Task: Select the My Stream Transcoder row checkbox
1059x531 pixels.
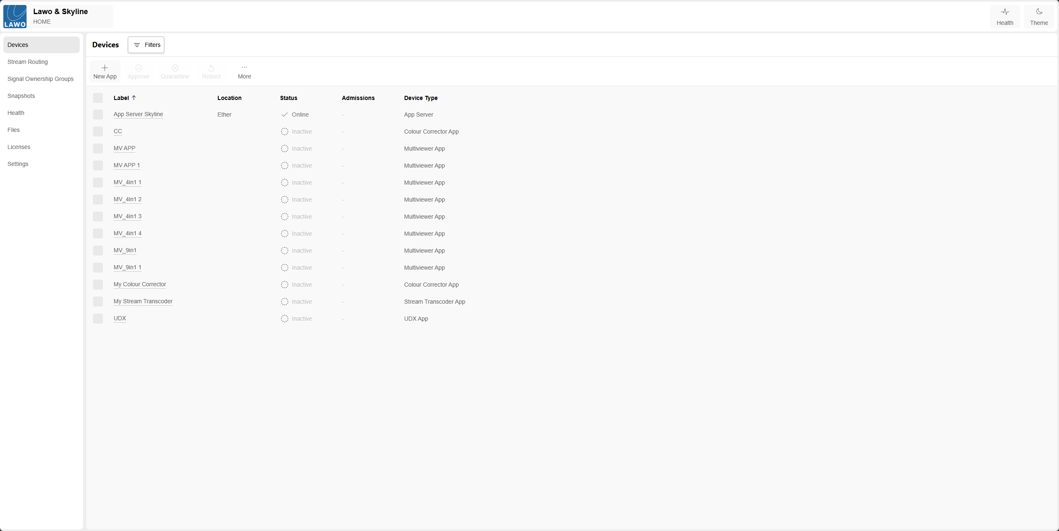Action: (x=98, y=302)
